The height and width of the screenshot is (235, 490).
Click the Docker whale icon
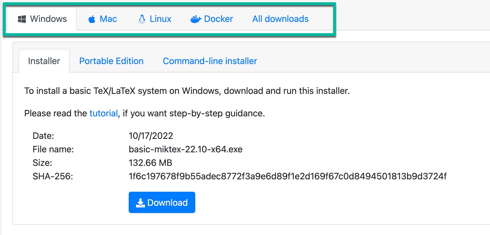[196, 19]
